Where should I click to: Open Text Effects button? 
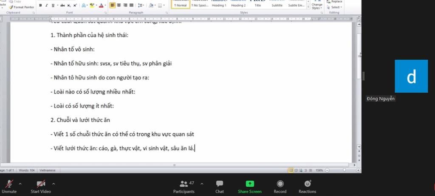(84, 5)
